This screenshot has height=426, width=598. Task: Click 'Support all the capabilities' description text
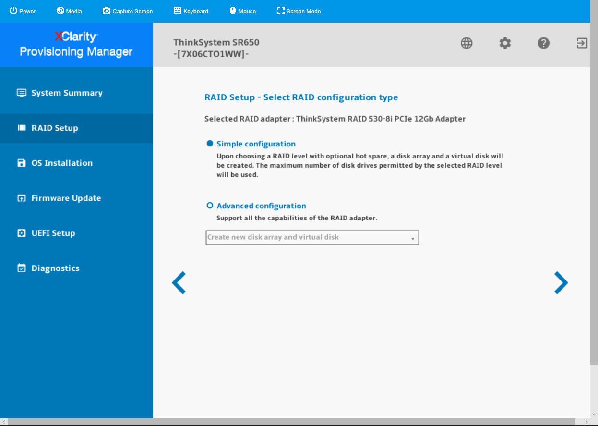pyautogui.click(x=297, y=218)
